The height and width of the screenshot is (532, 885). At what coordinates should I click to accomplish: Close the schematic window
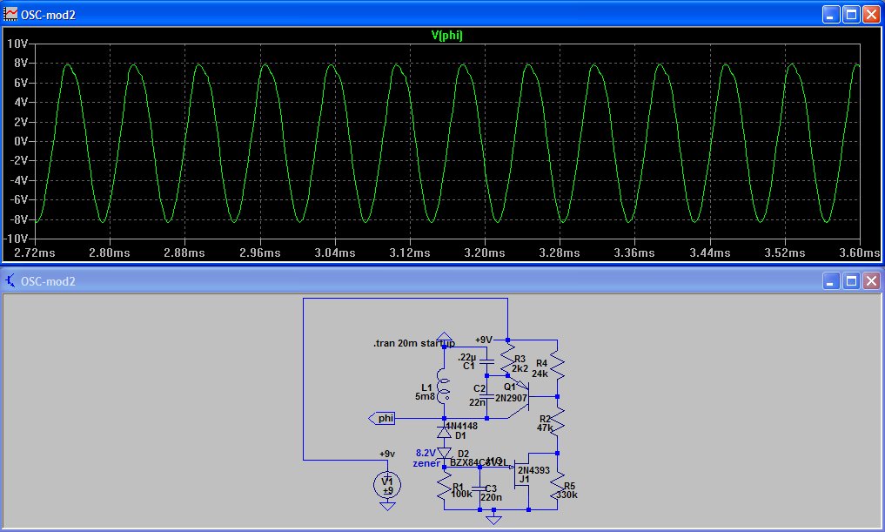tap(871, 280)
